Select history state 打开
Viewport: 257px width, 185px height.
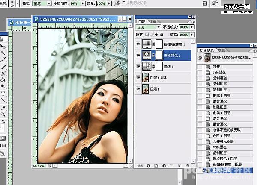tap(225, 67)
